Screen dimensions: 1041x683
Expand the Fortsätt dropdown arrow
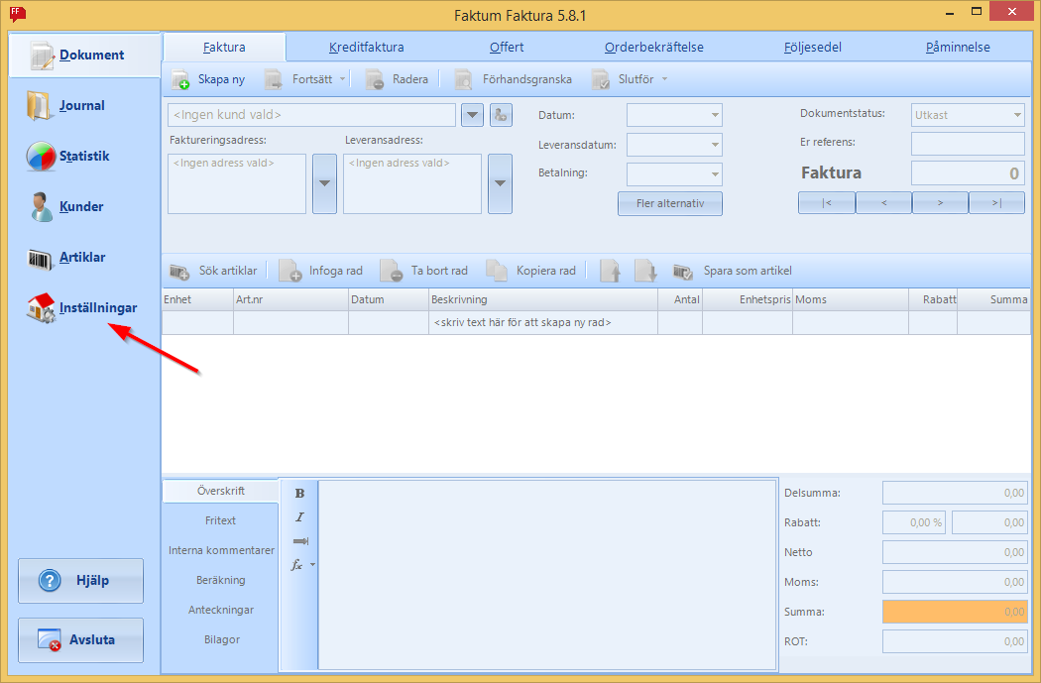tap(343, 79)
